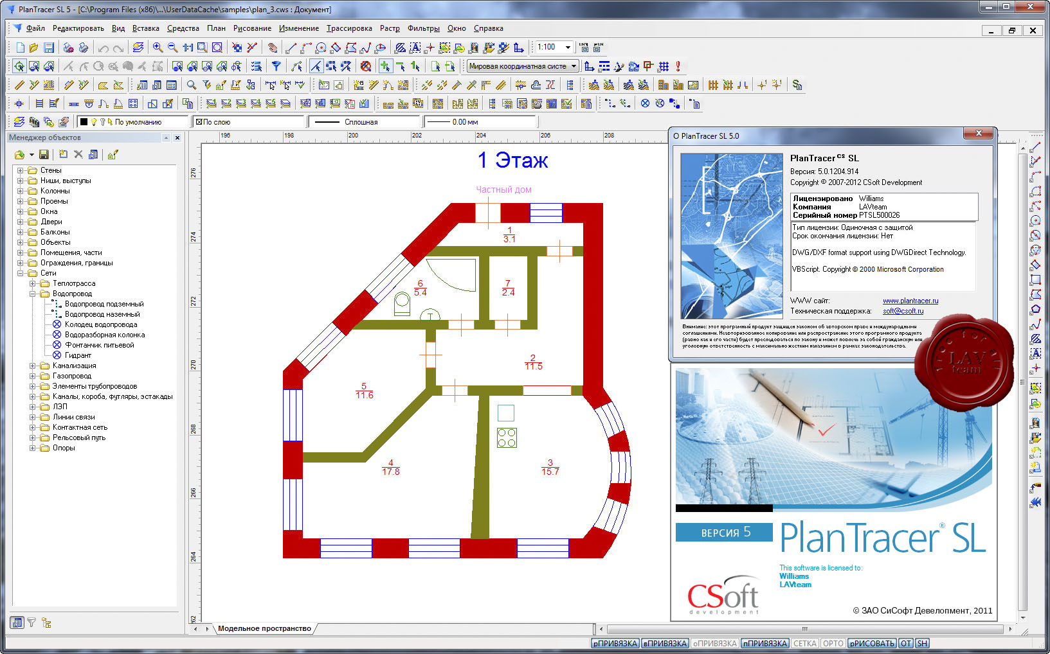Select Водоразборная колонка tree item
Screen dimensions: 1050x654
[x=105, y=335]
